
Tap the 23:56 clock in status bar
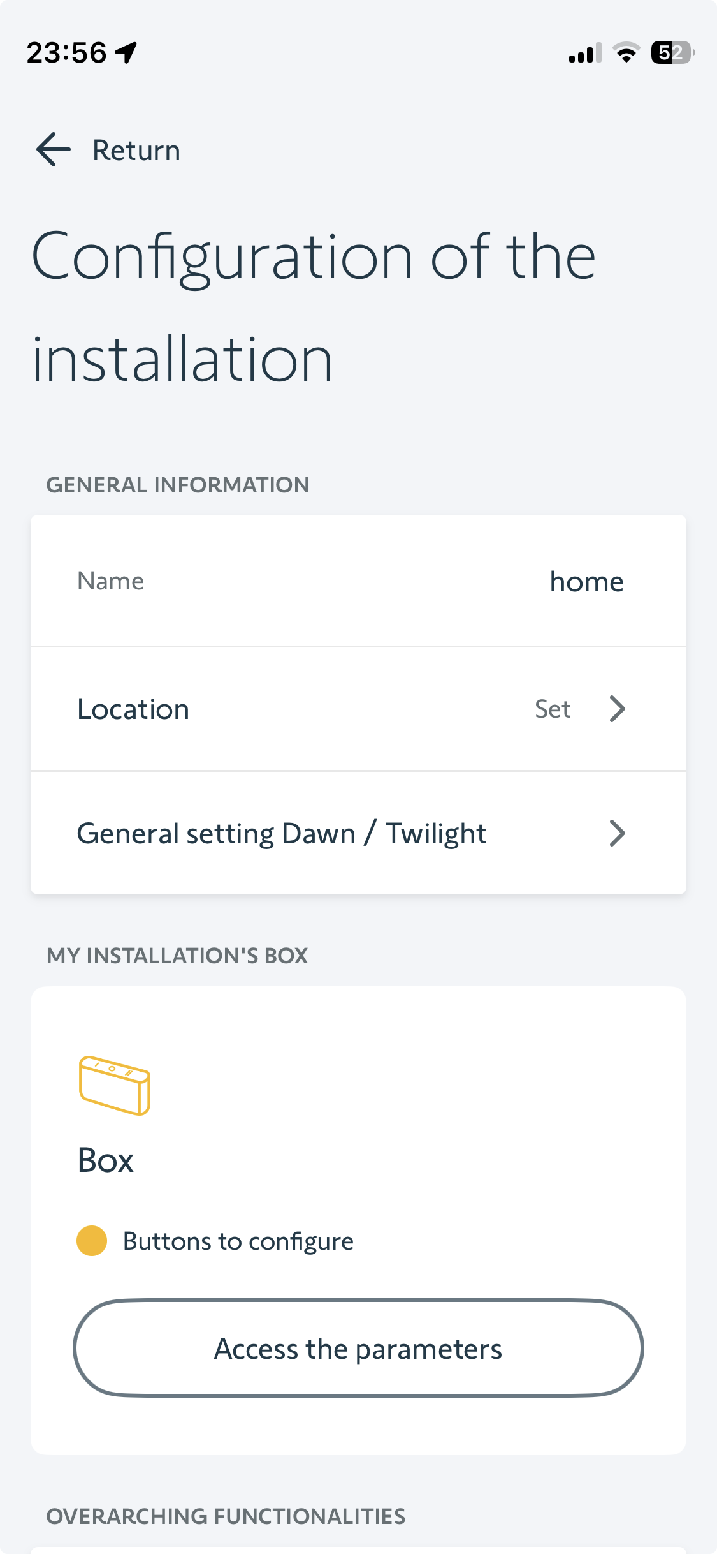click(x=66, y=52)
